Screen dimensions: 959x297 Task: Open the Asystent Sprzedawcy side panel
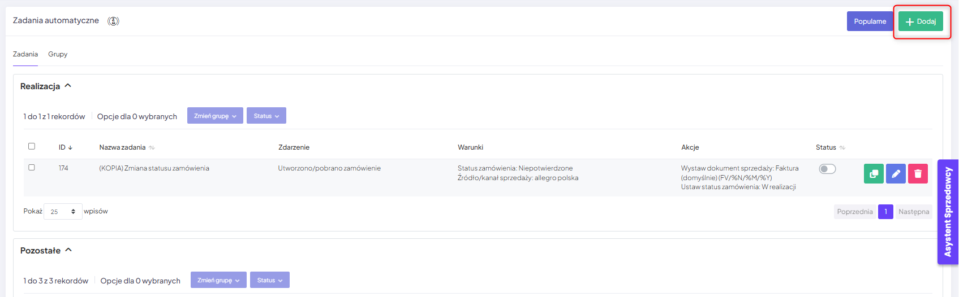[x=948, y=212]
